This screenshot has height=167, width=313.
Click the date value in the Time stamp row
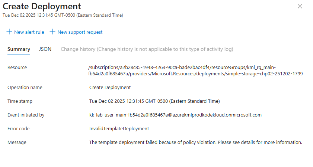click(x=154, y=101)
